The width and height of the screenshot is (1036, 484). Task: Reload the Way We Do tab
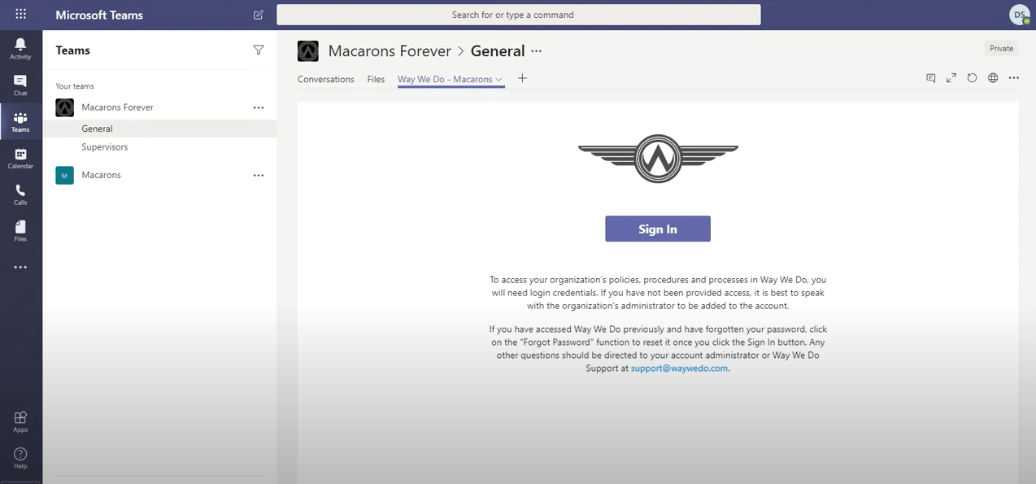(972, 78)
